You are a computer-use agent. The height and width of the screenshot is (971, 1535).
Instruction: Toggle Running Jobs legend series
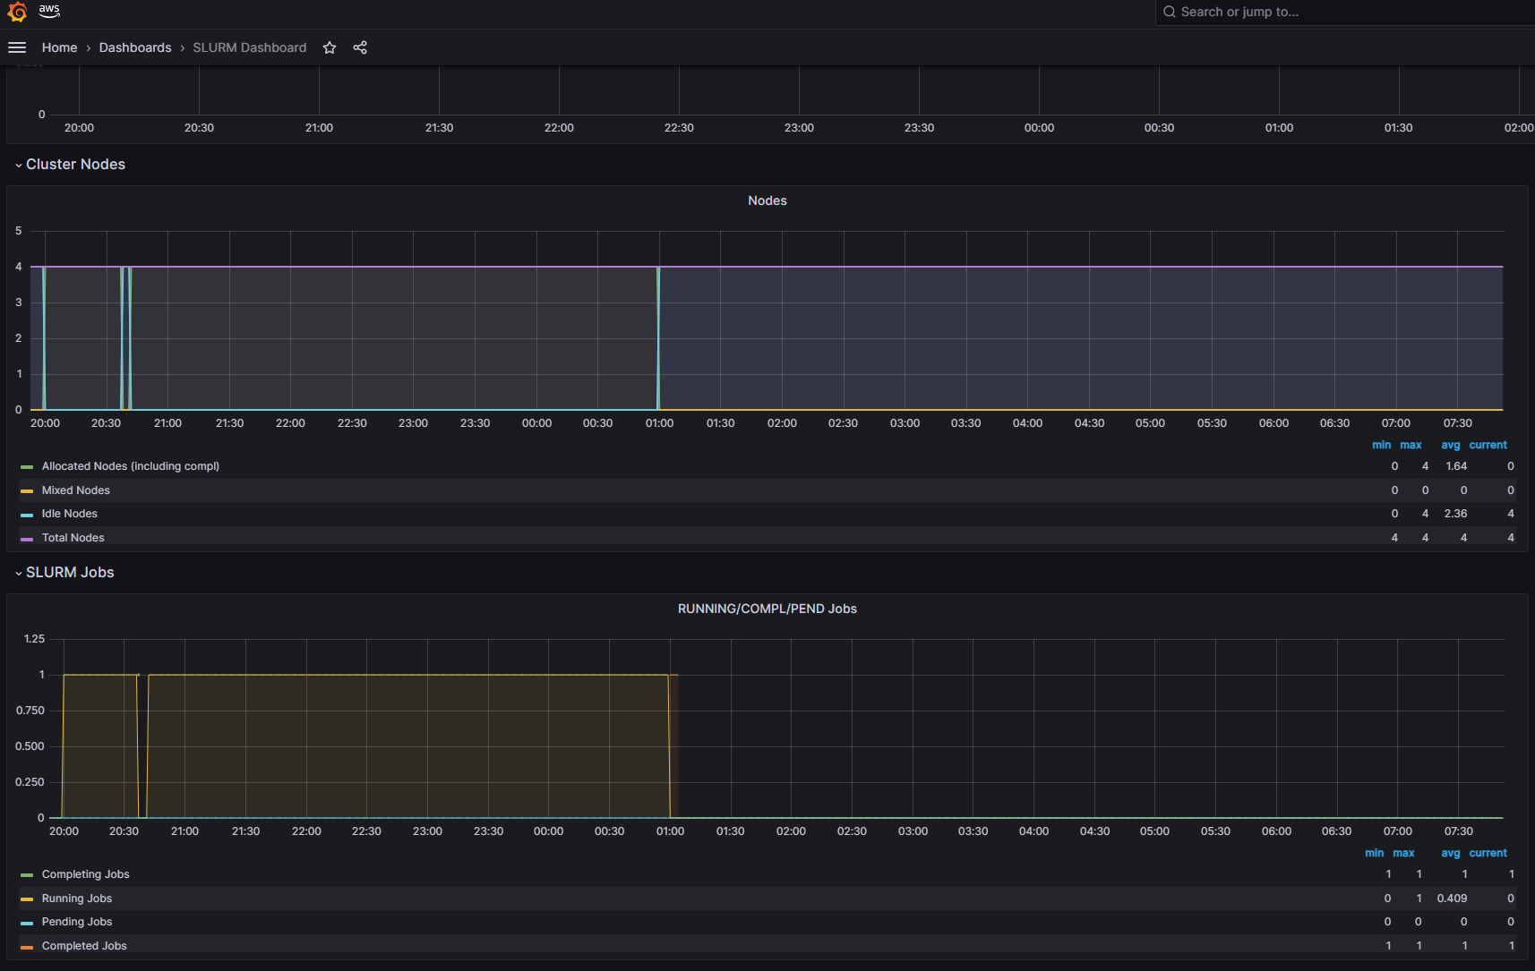point(77,899)
